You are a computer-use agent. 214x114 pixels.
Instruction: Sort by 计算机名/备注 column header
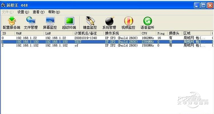coord(88,33)
